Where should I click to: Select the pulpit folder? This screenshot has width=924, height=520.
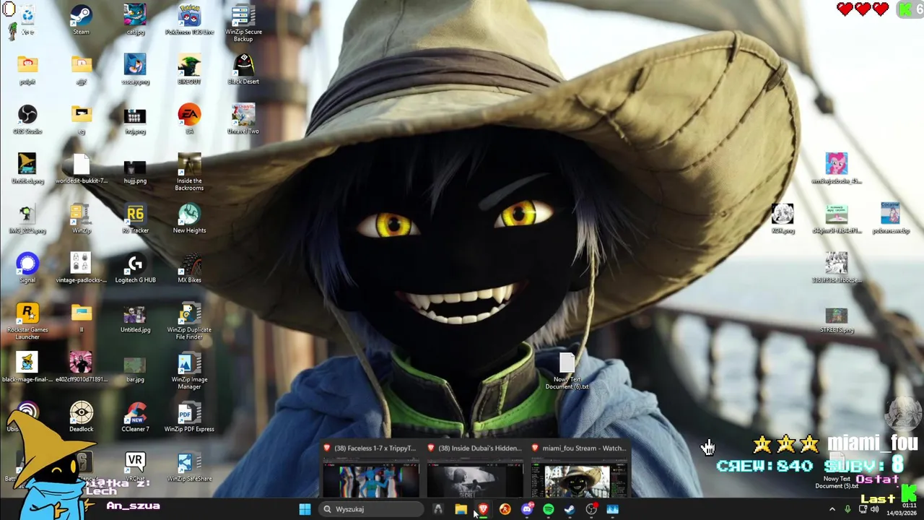click(x=27, y=69)
